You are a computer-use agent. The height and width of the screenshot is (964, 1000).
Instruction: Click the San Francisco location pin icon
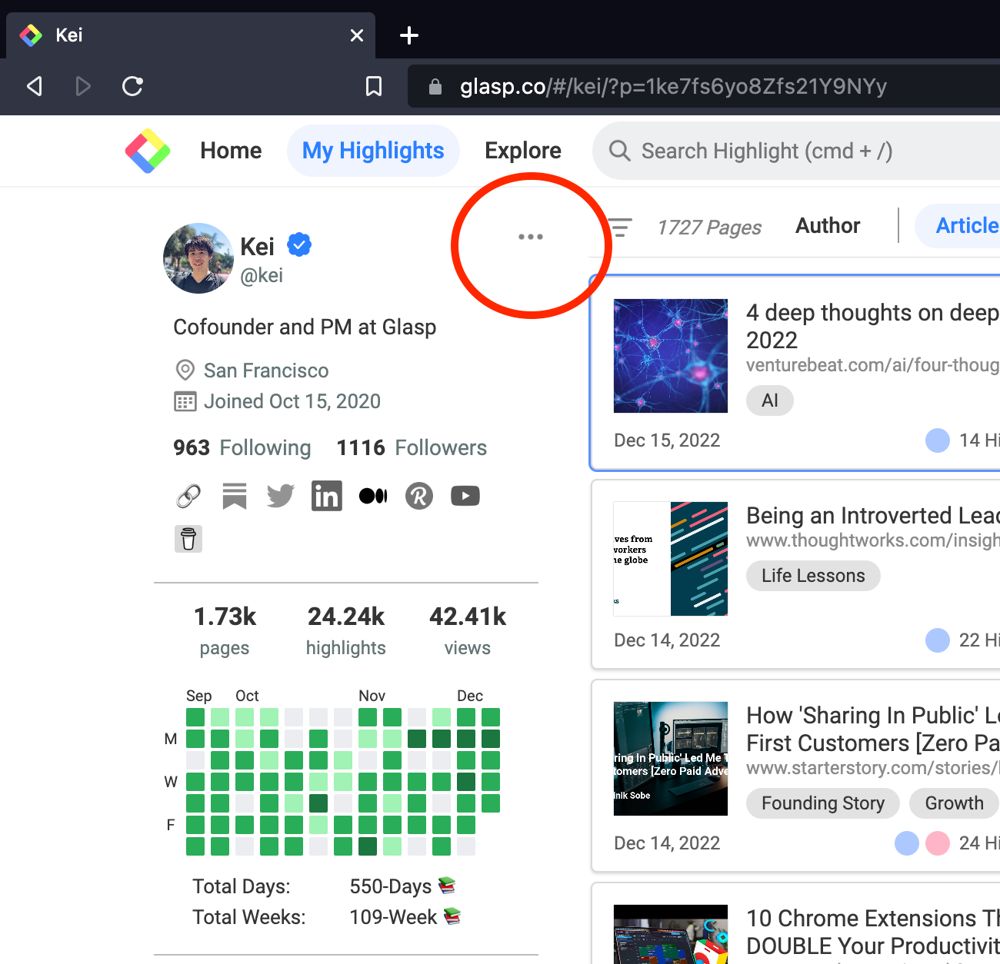pos(185,371)
